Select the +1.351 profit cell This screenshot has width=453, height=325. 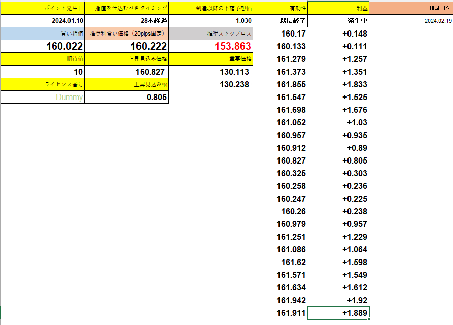pos(338,72)
